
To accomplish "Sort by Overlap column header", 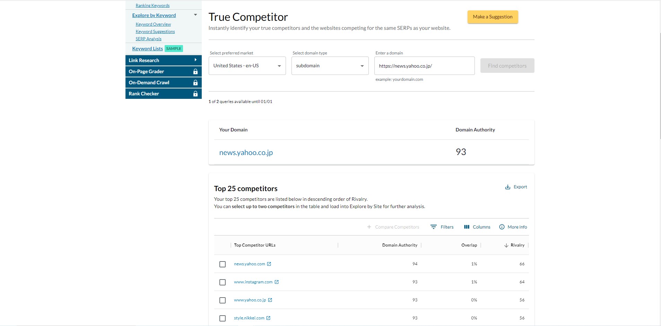I will [469, 245].
